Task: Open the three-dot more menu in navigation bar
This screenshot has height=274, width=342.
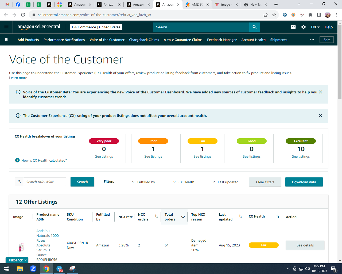Action: 312,40
